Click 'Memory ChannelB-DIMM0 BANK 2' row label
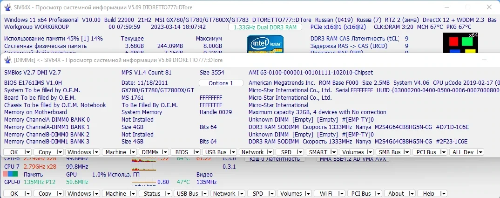Viewport: 500px width, 198px height. tap(47, 135)
